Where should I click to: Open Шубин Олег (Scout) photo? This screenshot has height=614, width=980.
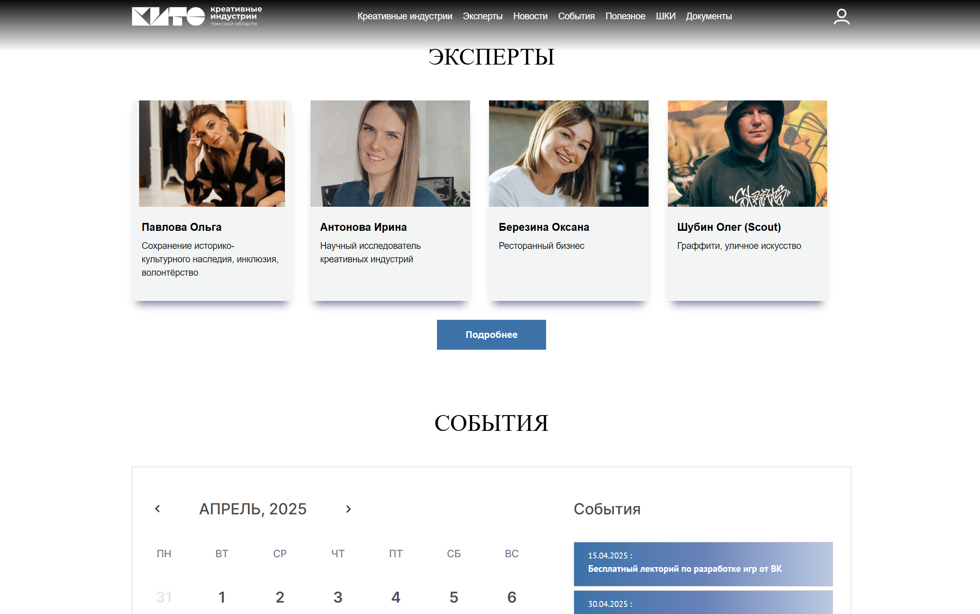click(x=747, y=154)
